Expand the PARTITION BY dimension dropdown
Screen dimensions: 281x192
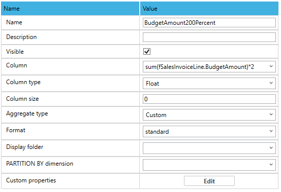[x=209, y=165]
